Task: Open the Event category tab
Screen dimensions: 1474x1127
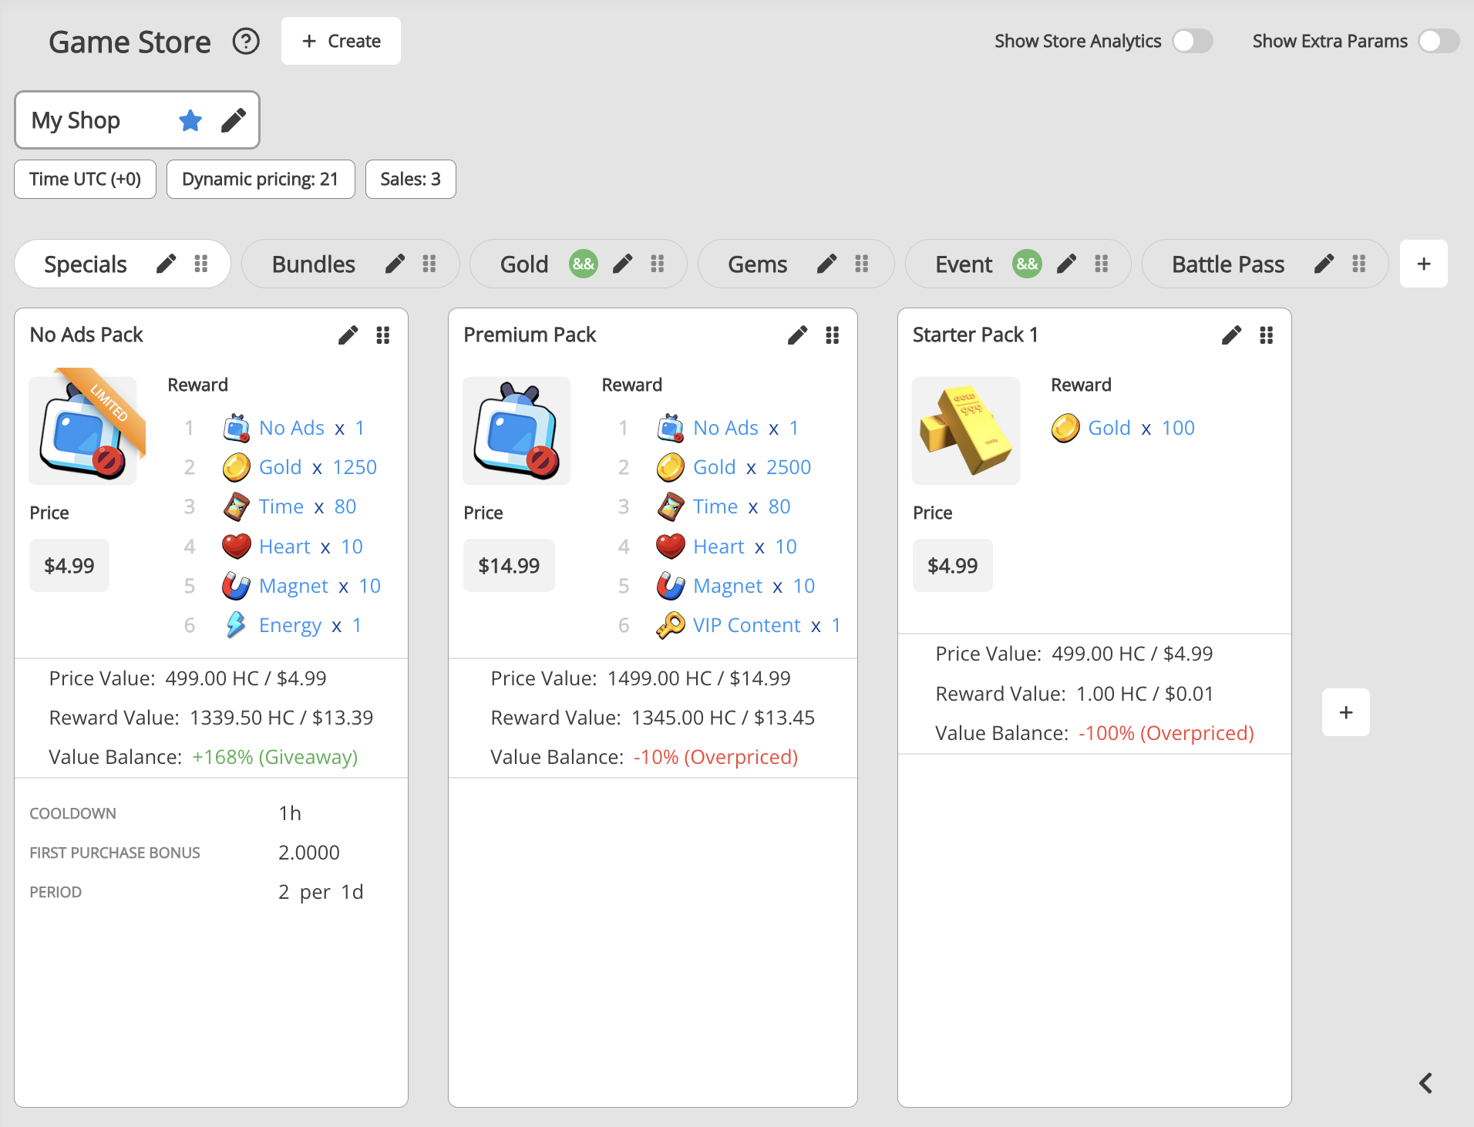Action: click(x=963, y=264)
